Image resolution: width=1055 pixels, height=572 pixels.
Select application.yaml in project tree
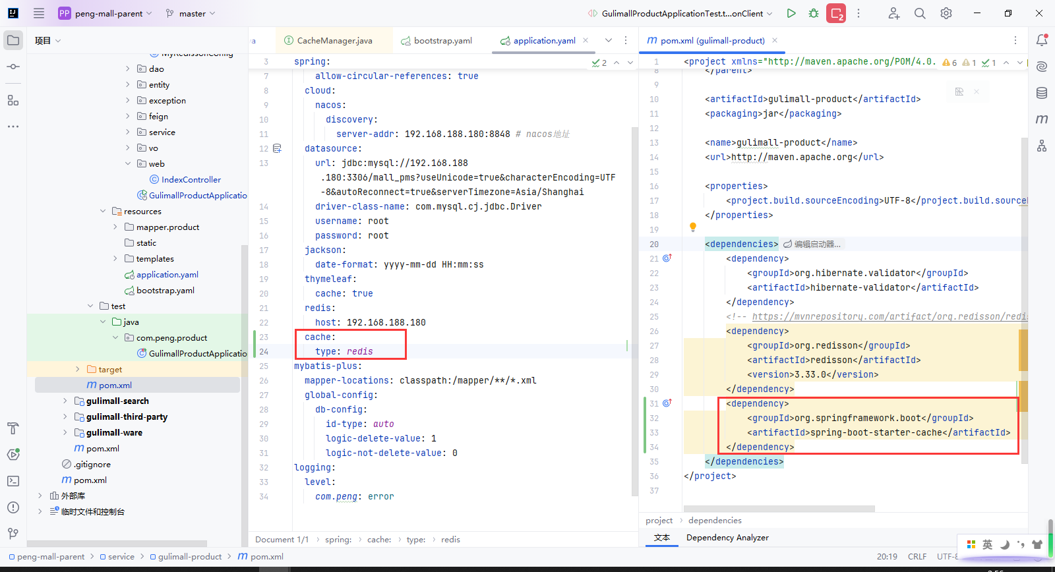[167, 274]
